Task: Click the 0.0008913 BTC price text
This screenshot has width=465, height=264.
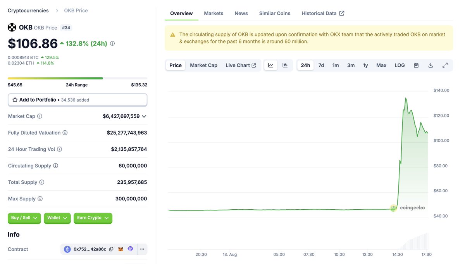Action: pos(23,57)
